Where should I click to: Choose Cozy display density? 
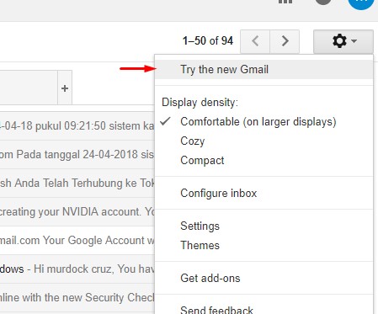coord(264,141)
